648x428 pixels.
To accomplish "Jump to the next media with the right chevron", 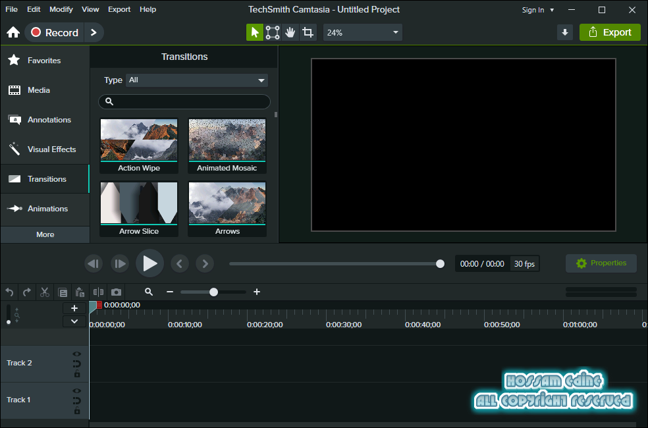I will [205, 263].
